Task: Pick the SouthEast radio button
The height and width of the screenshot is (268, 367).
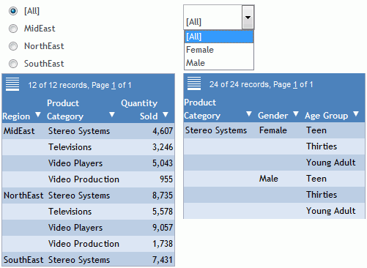Action: pyautogui.click(x=13, y=64)
